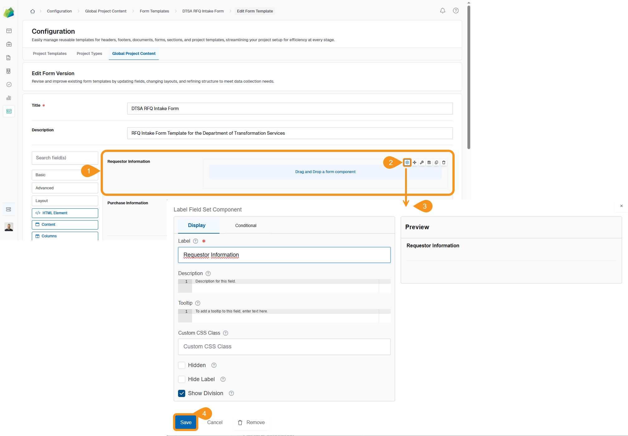
Task: Open the component settings gear icon
Action: [x=407, y=162]
